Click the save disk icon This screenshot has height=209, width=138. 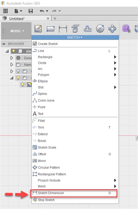coord(31,11)
